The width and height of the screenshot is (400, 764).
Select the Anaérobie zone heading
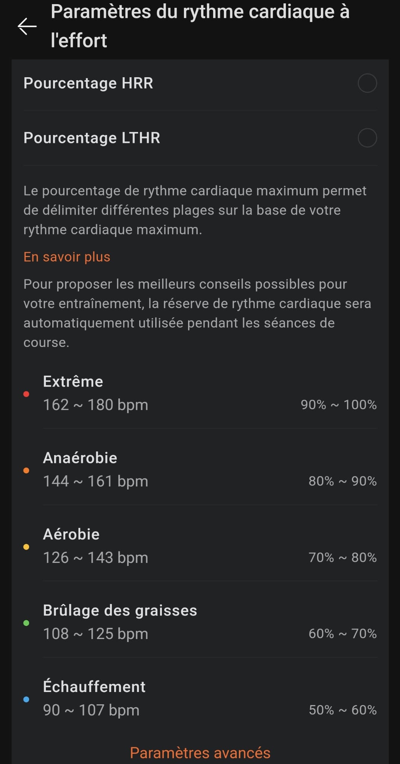pyautogui.click(x=80, y=458)
